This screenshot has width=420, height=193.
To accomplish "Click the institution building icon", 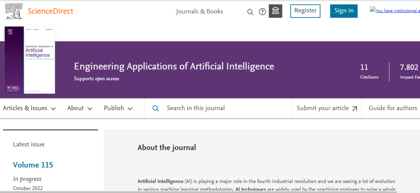I will [x=276, y=11].
